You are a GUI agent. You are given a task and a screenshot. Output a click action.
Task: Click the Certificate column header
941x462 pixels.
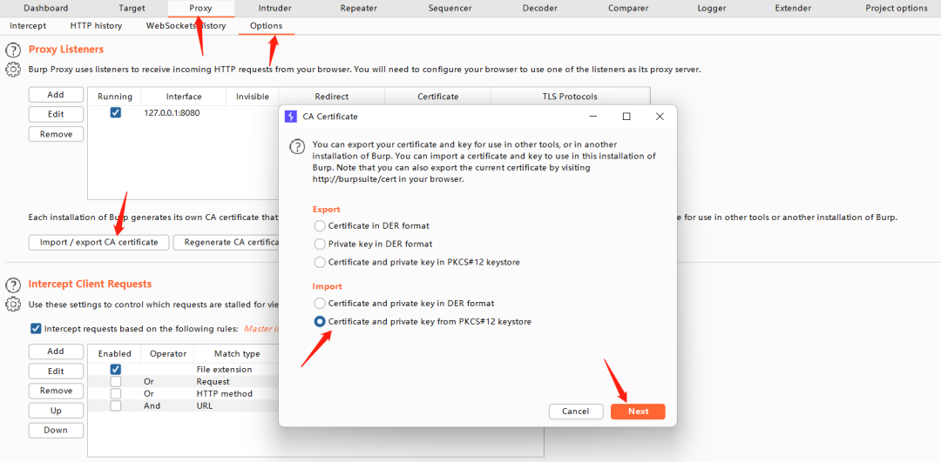(438, 97)
